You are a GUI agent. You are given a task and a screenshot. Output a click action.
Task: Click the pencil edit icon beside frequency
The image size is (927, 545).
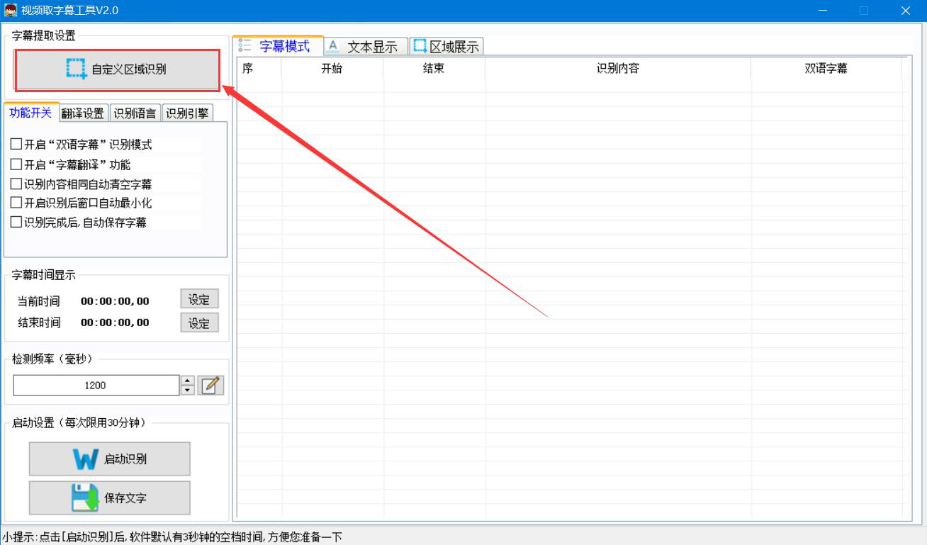(x=210, y=386)
